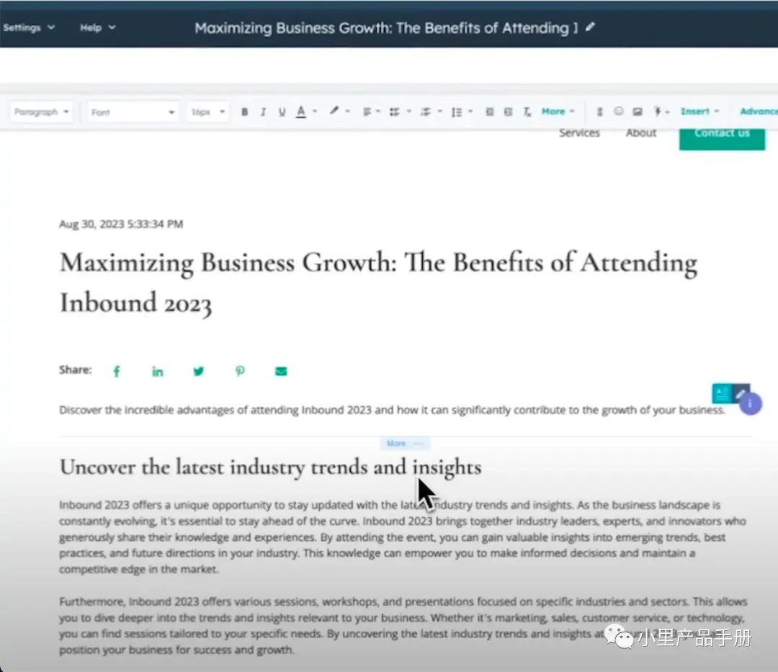Open the Settings menu
Image resolution: width=778 pixels, height=672 pixels.
click(x=28, y=28)
